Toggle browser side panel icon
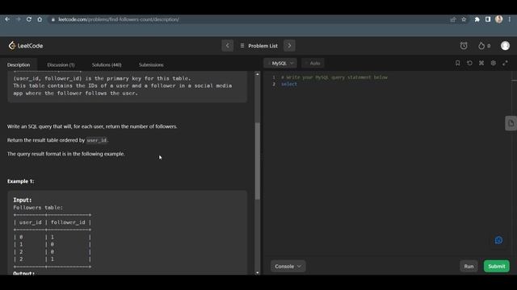The image size is (517, 290). pos(488,19)
